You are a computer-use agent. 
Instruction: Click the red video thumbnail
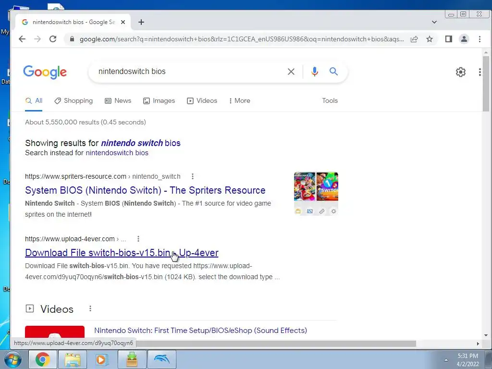[x=55, y=332]
